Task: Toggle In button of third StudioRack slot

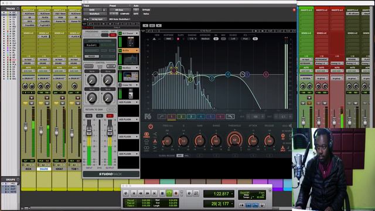Action: (120, 68)
